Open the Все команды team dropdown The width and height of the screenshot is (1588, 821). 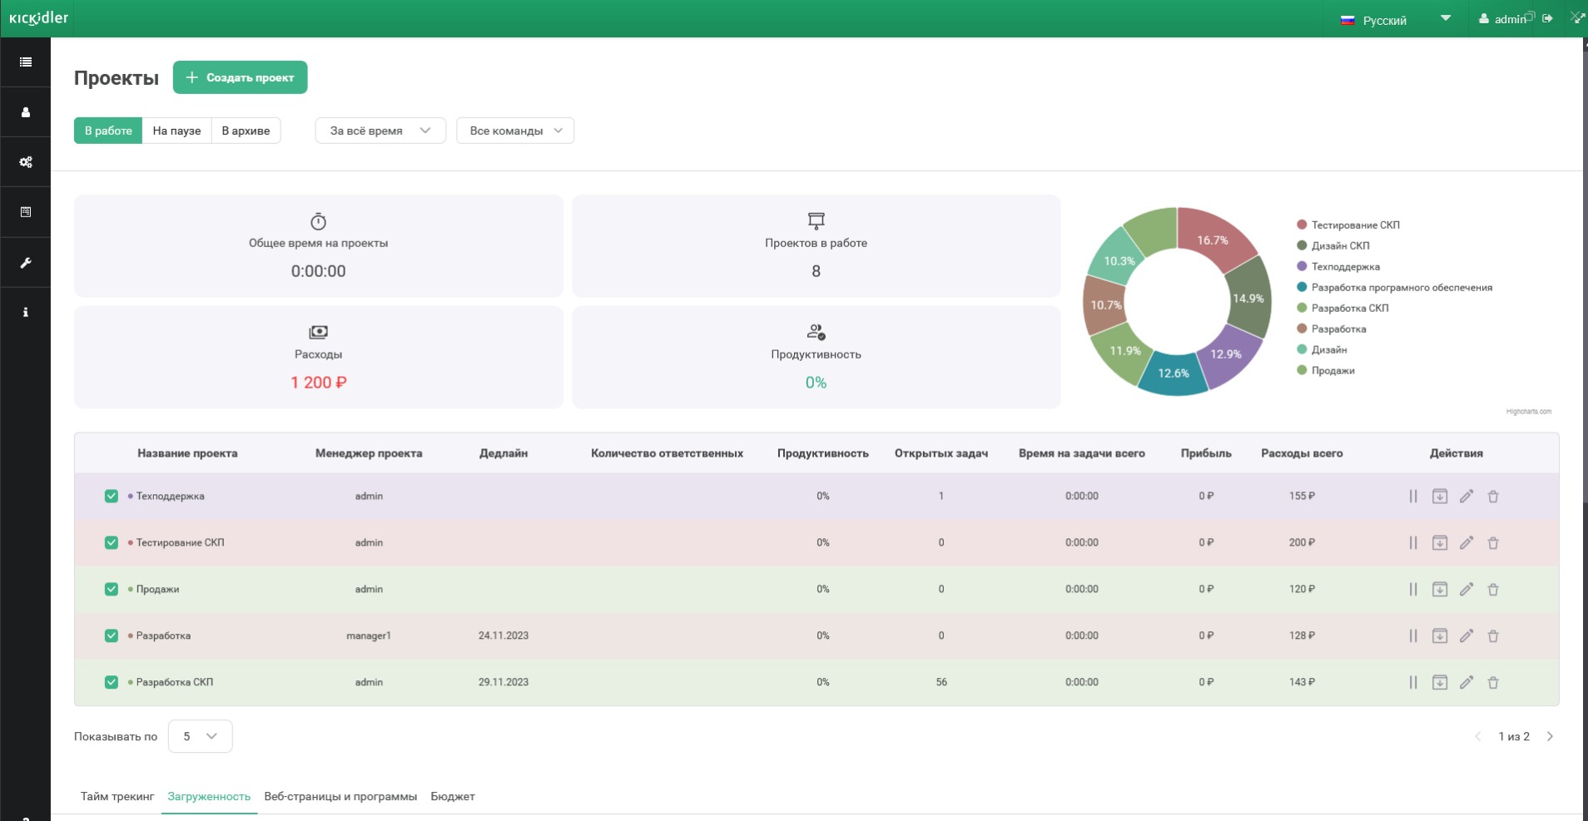[x=515, y=131]
